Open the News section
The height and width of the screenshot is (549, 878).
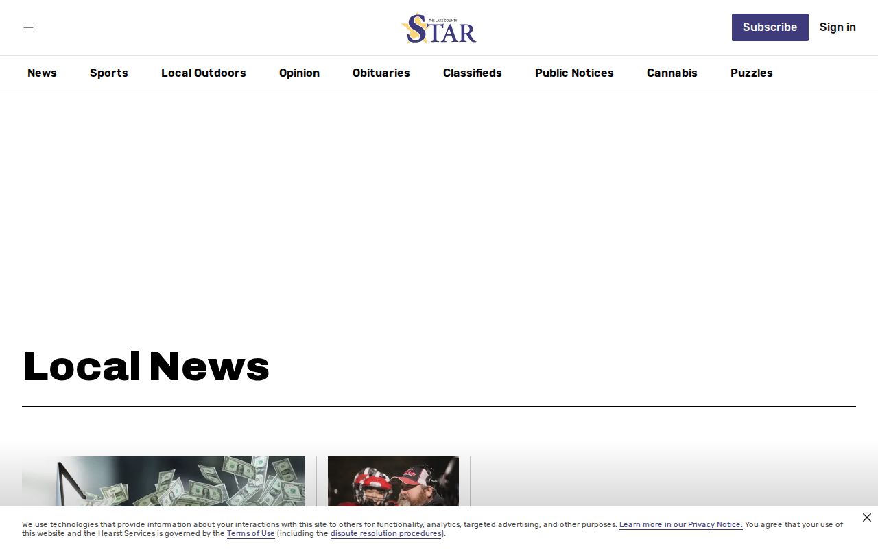point(42,73)
